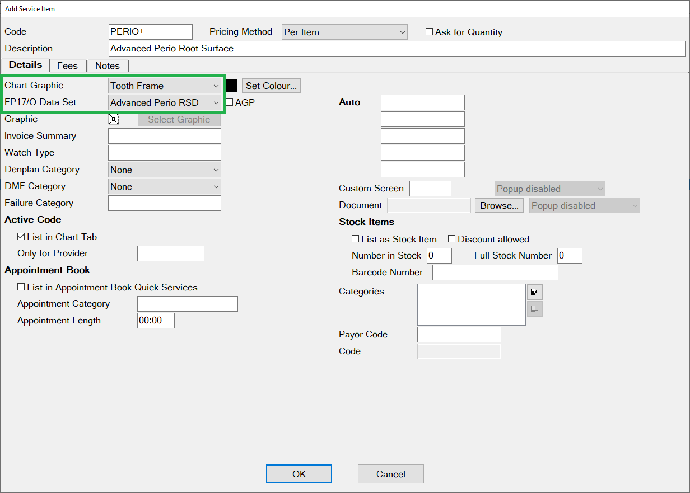
Task: Click the tooth graphic preview icon
Action: [114, 119]
